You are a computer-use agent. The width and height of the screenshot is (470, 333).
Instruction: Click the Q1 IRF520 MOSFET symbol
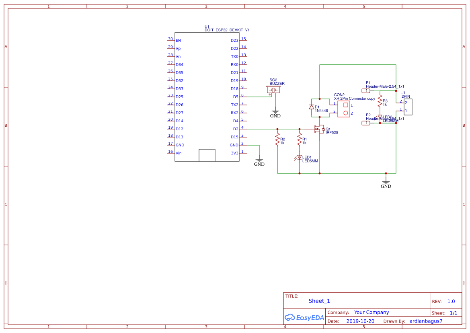tap(320, 129)
